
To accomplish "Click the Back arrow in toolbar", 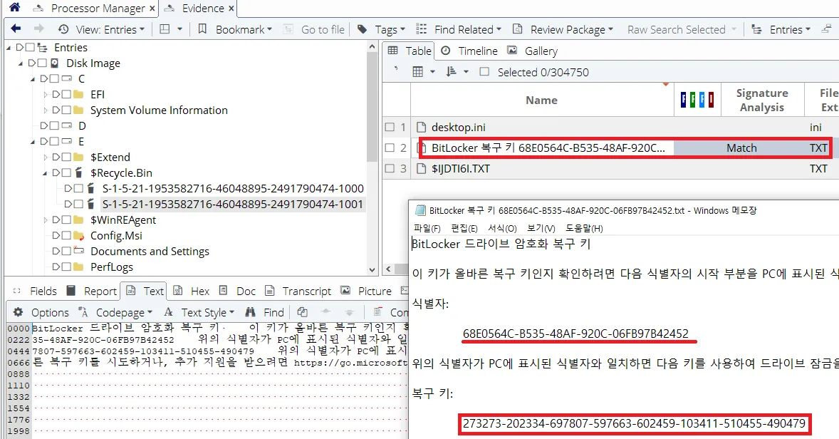I will [x=16, y=29].
